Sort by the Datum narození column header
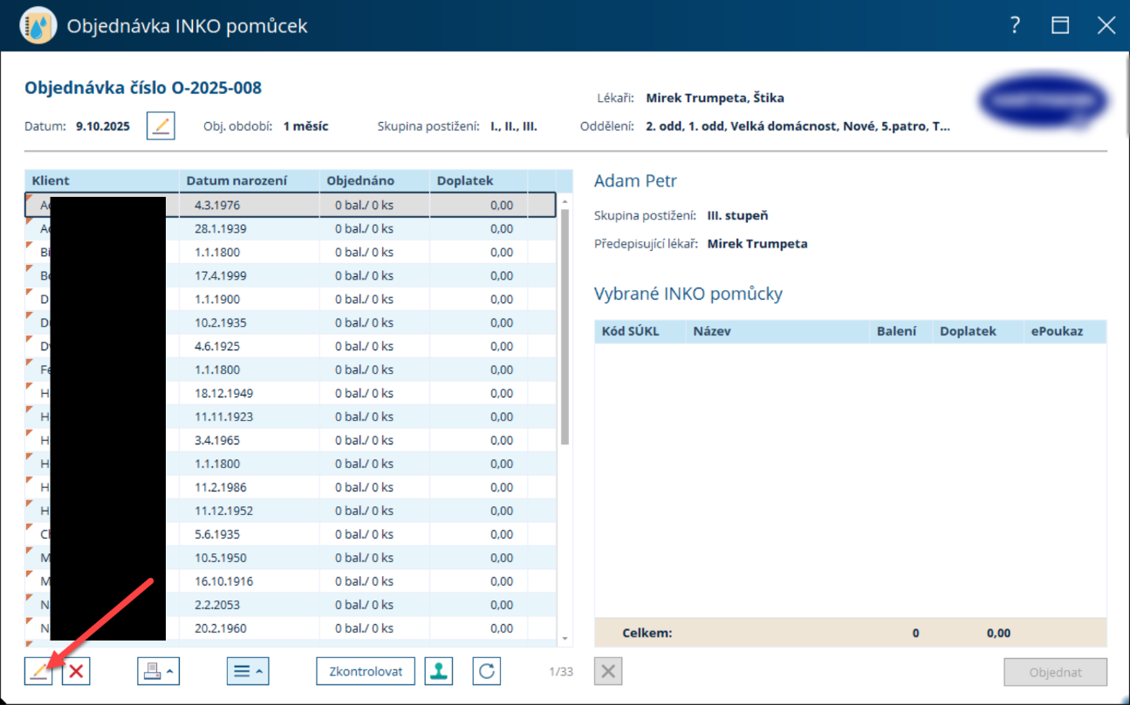 [x=250, y=180]
